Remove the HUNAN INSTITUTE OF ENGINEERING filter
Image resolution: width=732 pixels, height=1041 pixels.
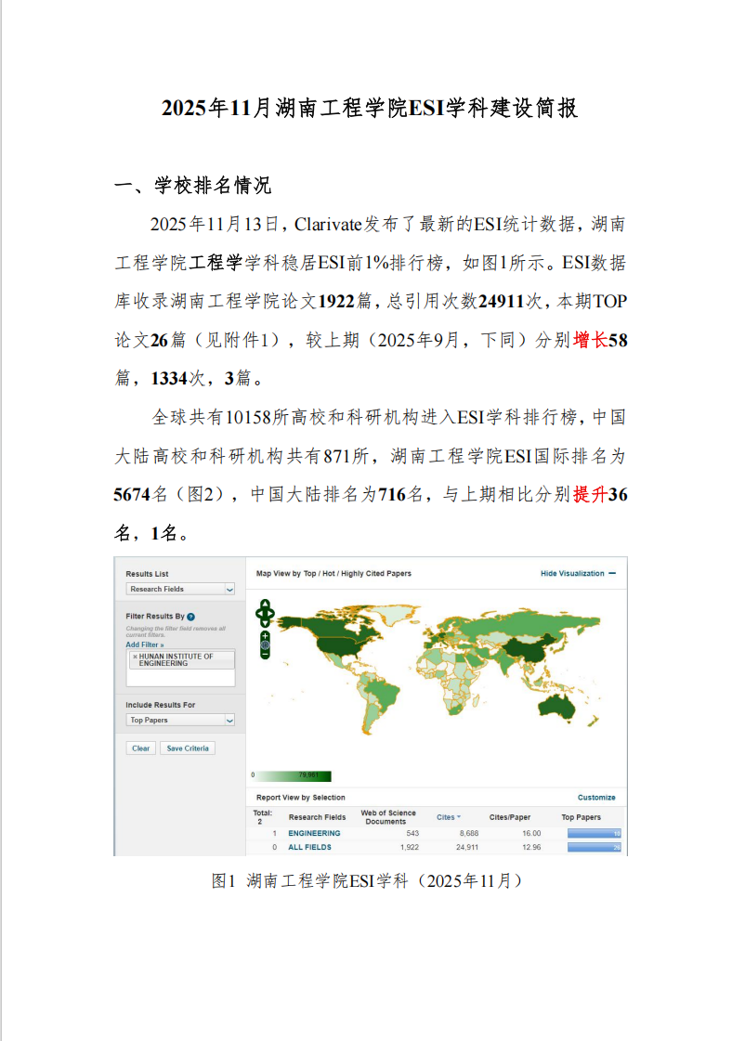(135, 657)
